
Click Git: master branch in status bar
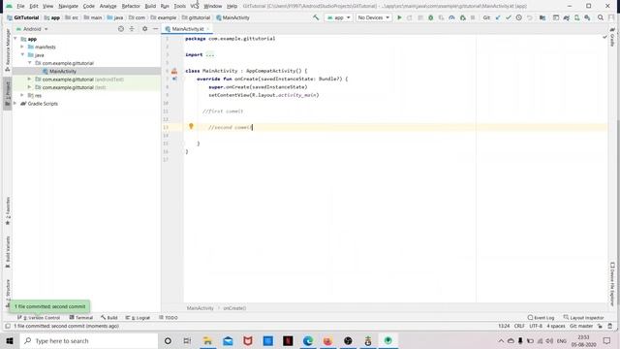pos(581,326)
